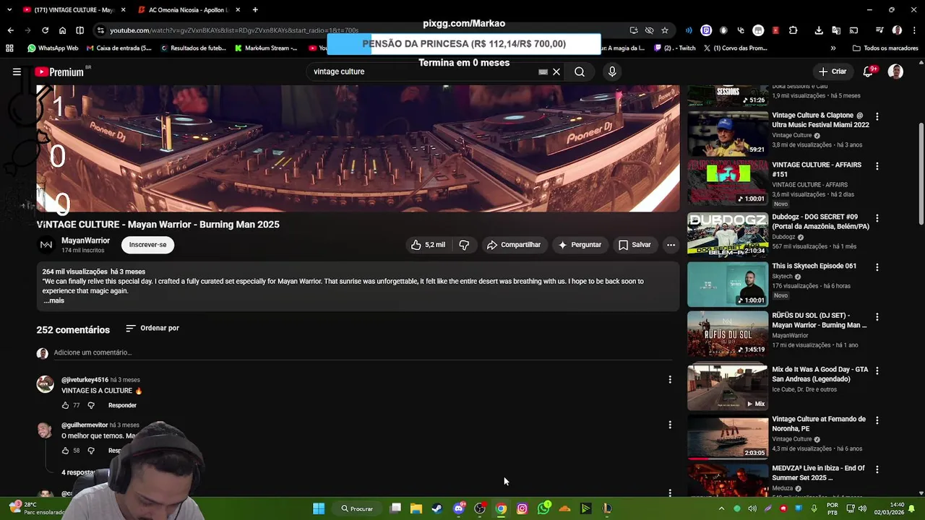The width and height of the screenshot is (925, 520).
Task: Click the search magnifier button
Action: pos(580,71)
